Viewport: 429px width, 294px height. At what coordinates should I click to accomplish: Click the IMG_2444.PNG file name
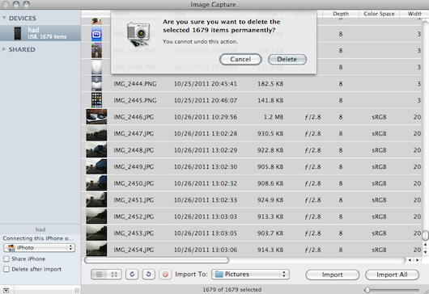(x=135, y=84)
